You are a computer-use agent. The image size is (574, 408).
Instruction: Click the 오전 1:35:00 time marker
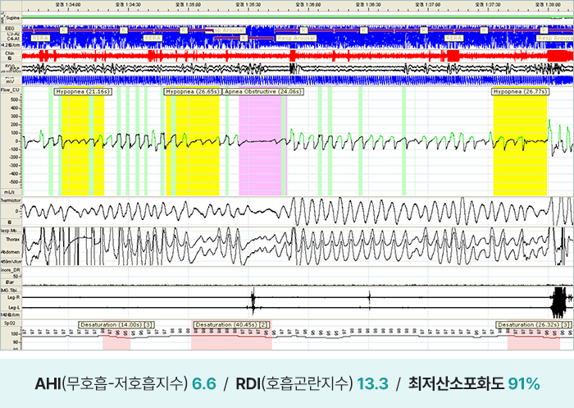(188, 5)
